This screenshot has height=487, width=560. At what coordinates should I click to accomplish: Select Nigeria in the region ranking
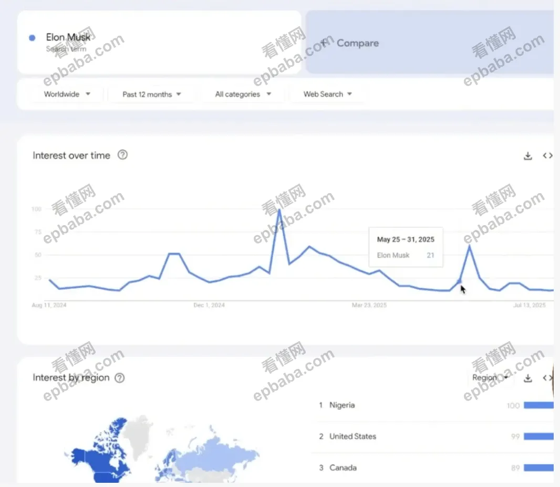342,405
